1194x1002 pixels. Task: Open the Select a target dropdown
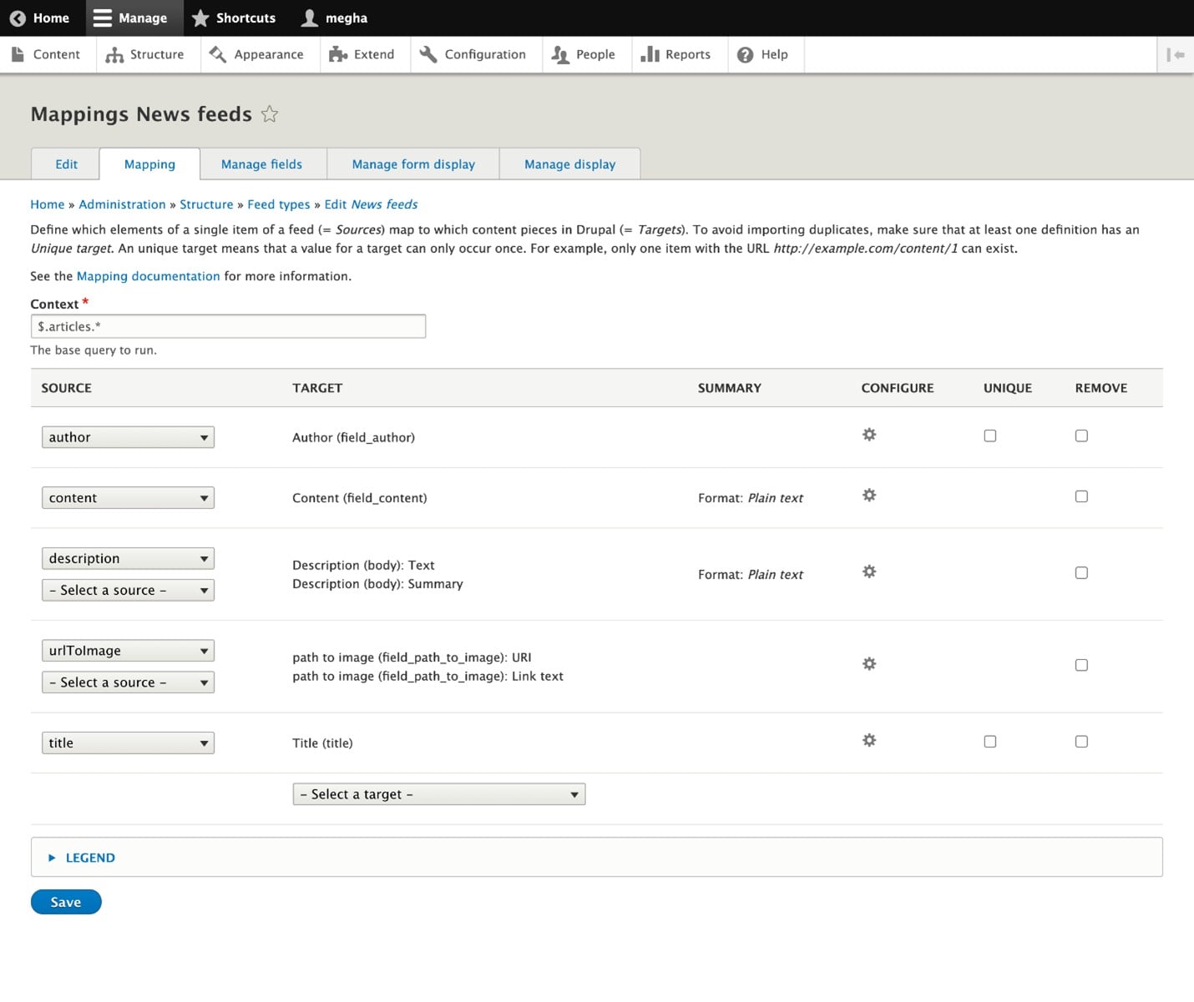point(438,794)
